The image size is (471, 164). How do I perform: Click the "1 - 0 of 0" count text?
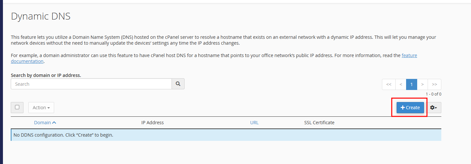coord(433,94)
